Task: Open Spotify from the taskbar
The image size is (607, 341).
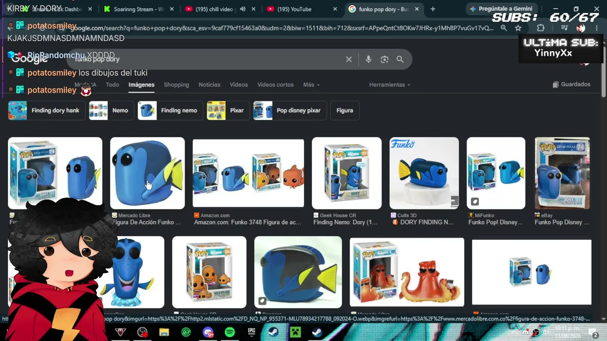Action: (x=230, y=332)
